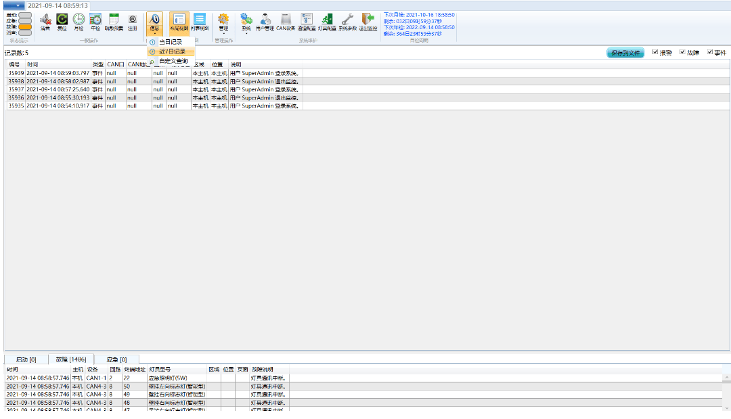Click the records 时间 column header
The width and height of the screenshot is (731, 419).
coord(58,64)
